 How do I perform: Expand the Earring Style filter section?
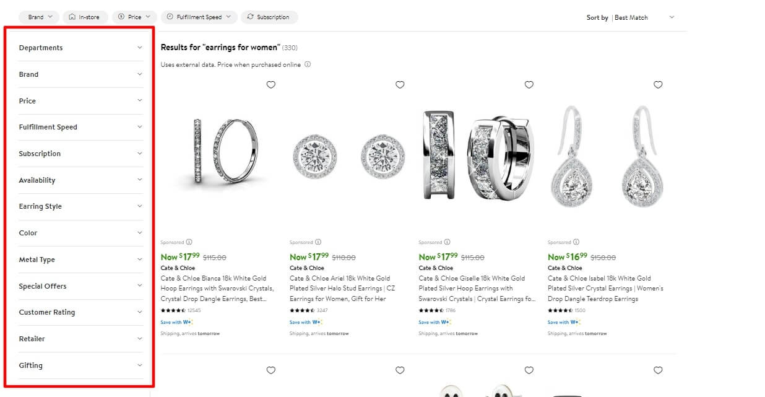(x=80, y=206)
